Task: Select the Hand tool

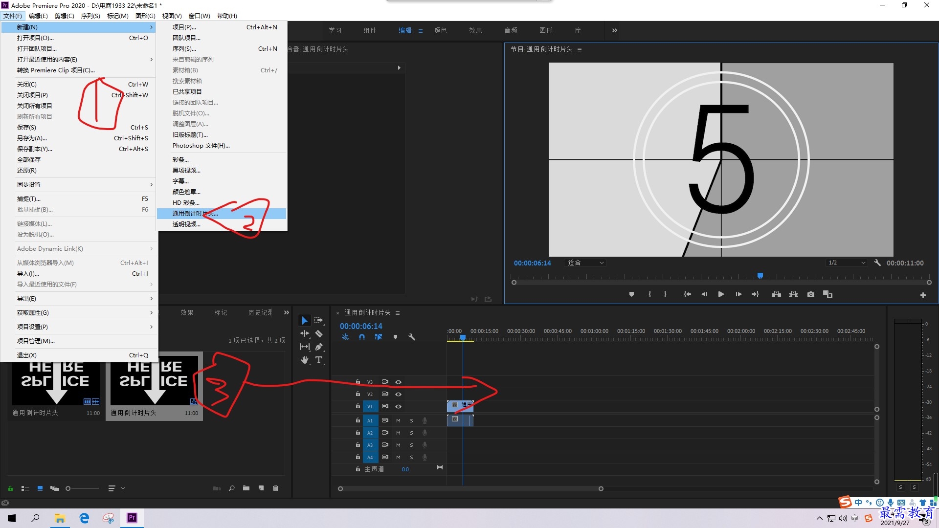Action: 305,360
